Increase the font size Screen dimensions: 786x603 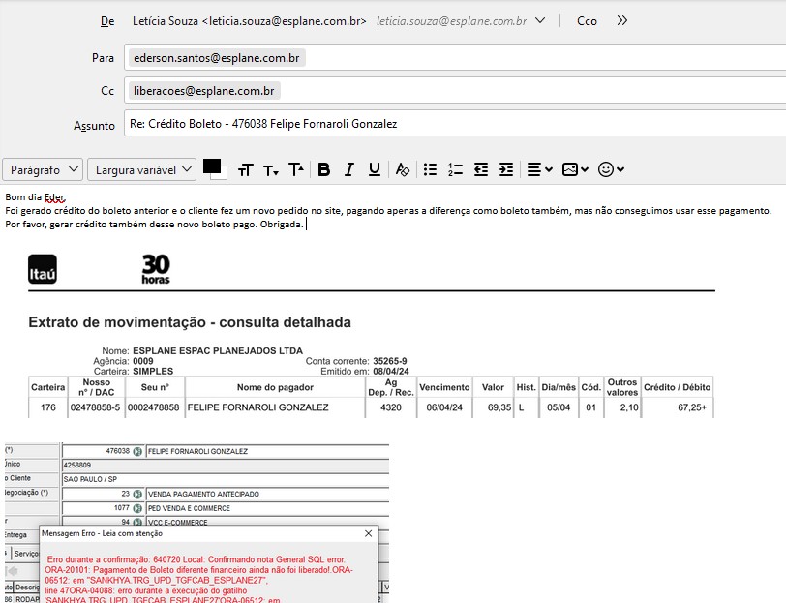point(296,169)
